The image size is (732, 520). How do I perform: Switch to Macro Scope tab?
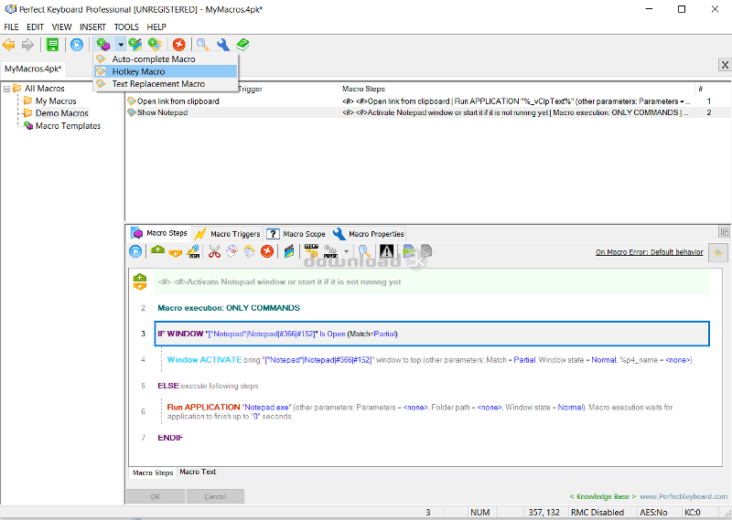296,234
